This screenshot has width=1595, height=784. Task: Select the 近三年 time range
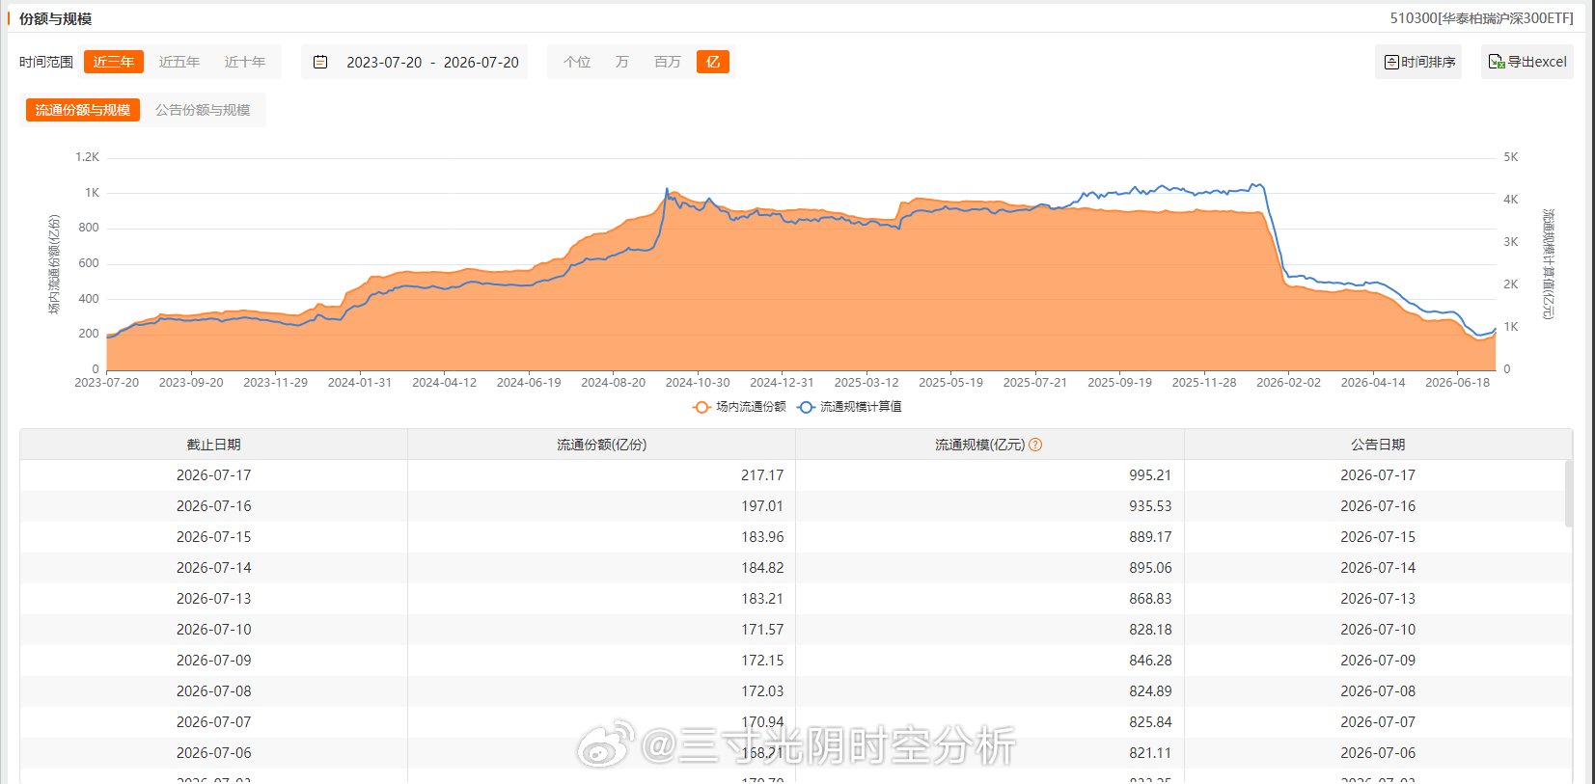[114, 62]
